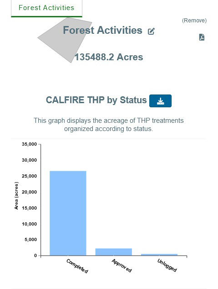The image size is (218, 289).
Task: Click the 135488.2 Acres text
Action: click(x=109, y=57)
